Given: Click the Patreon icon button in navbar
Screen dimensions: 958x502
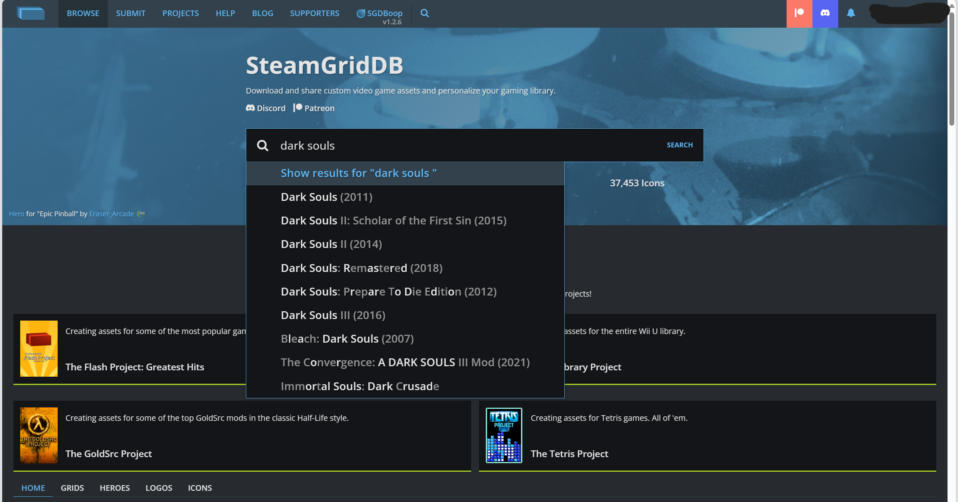Looking at the screenshot, I should pyautogui.click(x=799, y=13).
